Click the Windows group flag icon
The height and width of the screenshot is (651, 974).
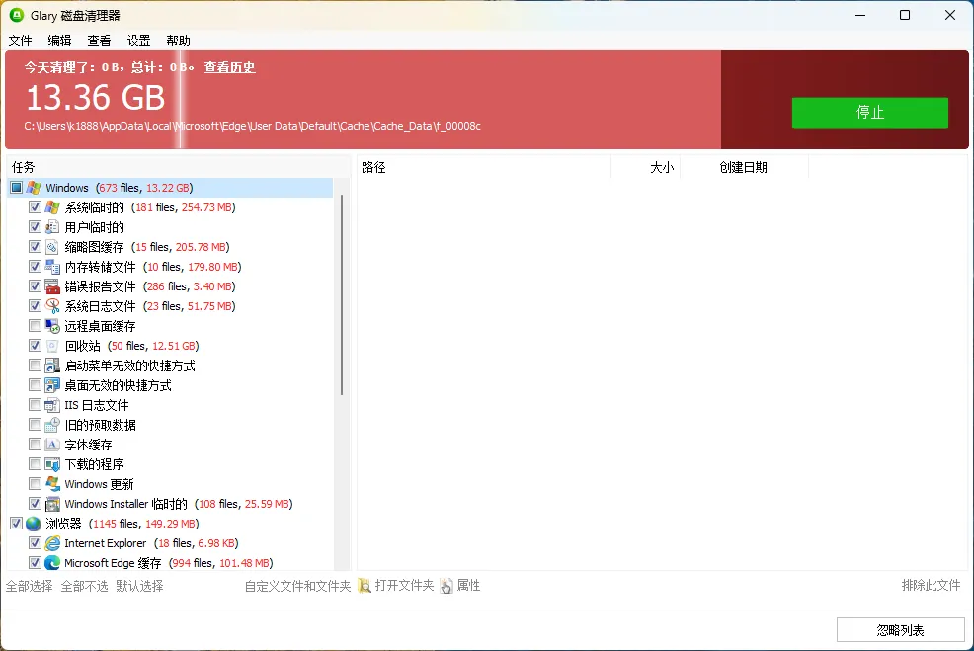click(x=34, y=188)
